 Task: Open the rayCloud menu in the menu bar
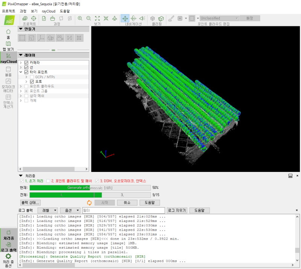[49, 11]
